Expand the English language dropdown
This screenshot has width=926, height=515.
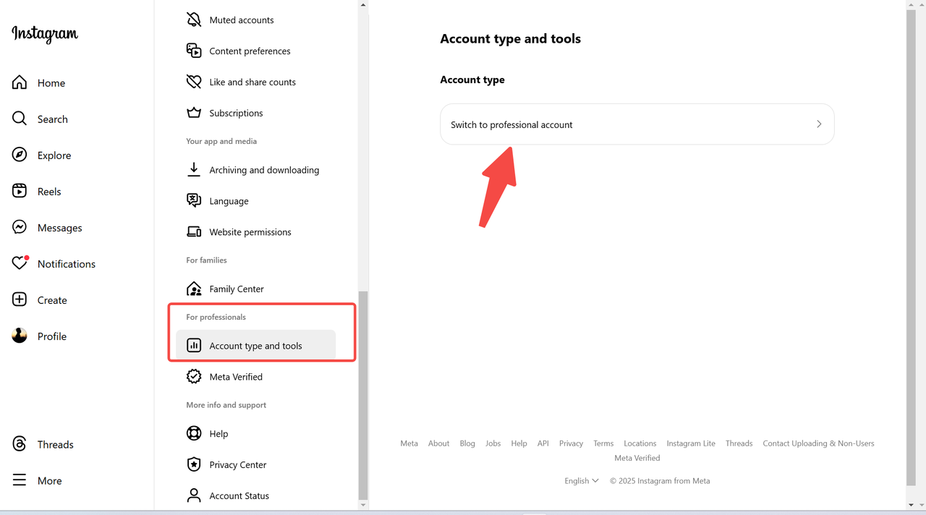582,481
